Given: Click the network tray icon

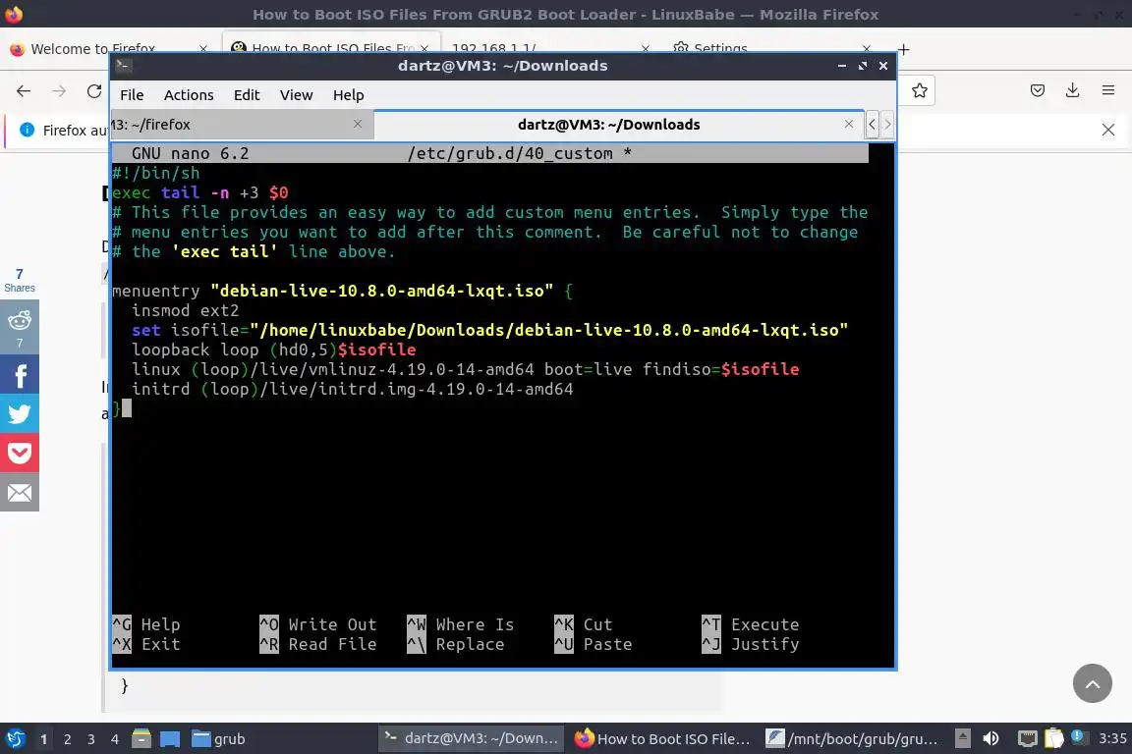Looking at the screenshot, I should pos(1027,738).
